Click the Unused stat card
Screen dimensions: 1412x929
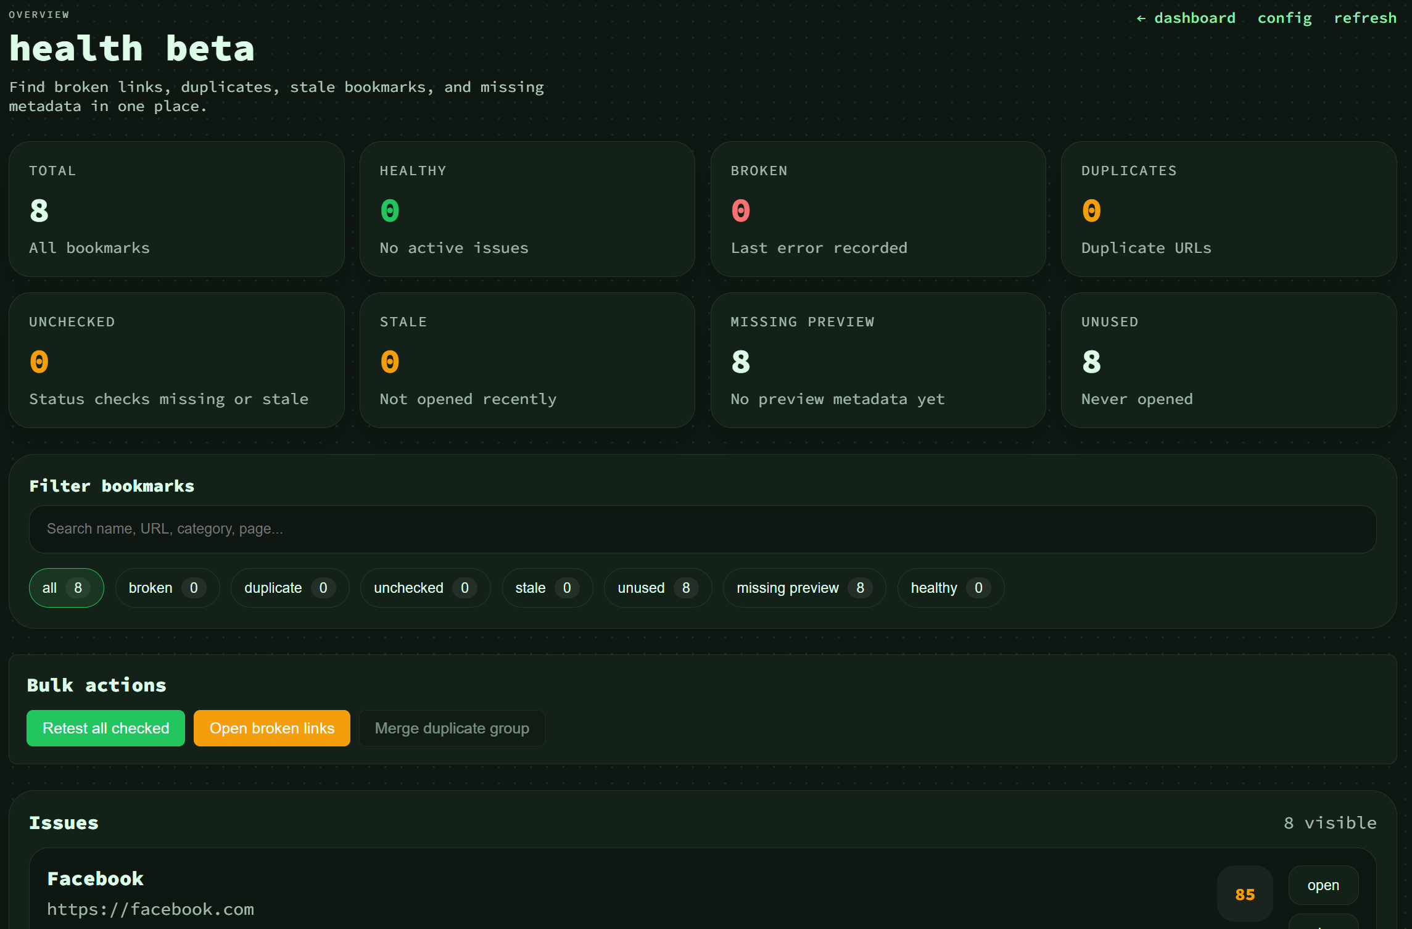(x=1228, y=360)
